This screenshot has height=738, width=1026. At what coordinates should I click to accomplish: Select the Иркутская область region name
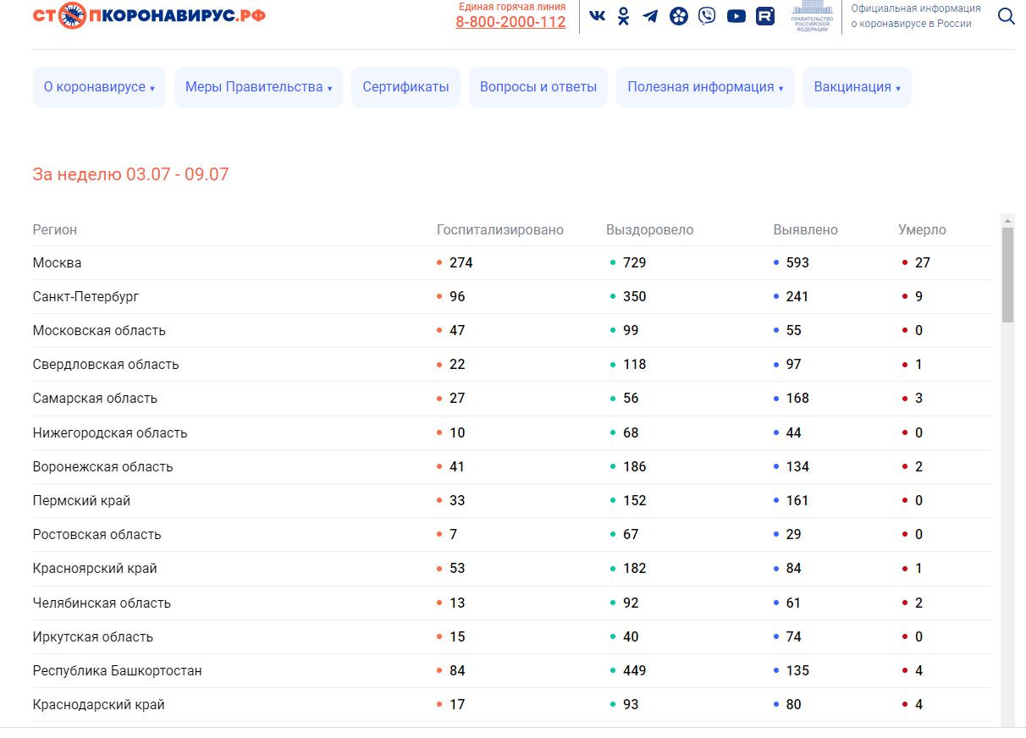click(93, 637)
